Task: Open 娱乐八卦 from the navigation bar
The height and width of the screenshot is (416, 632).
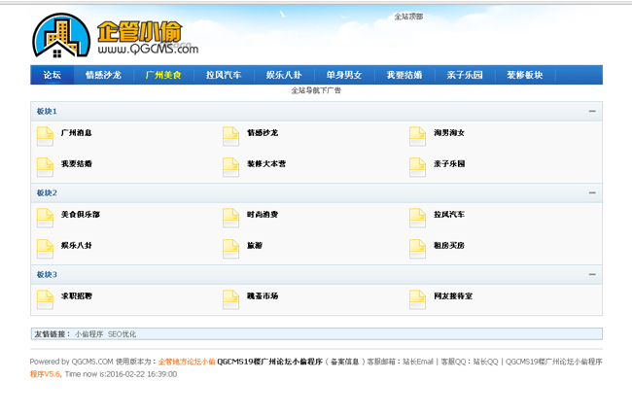Action: click(284, 75)
